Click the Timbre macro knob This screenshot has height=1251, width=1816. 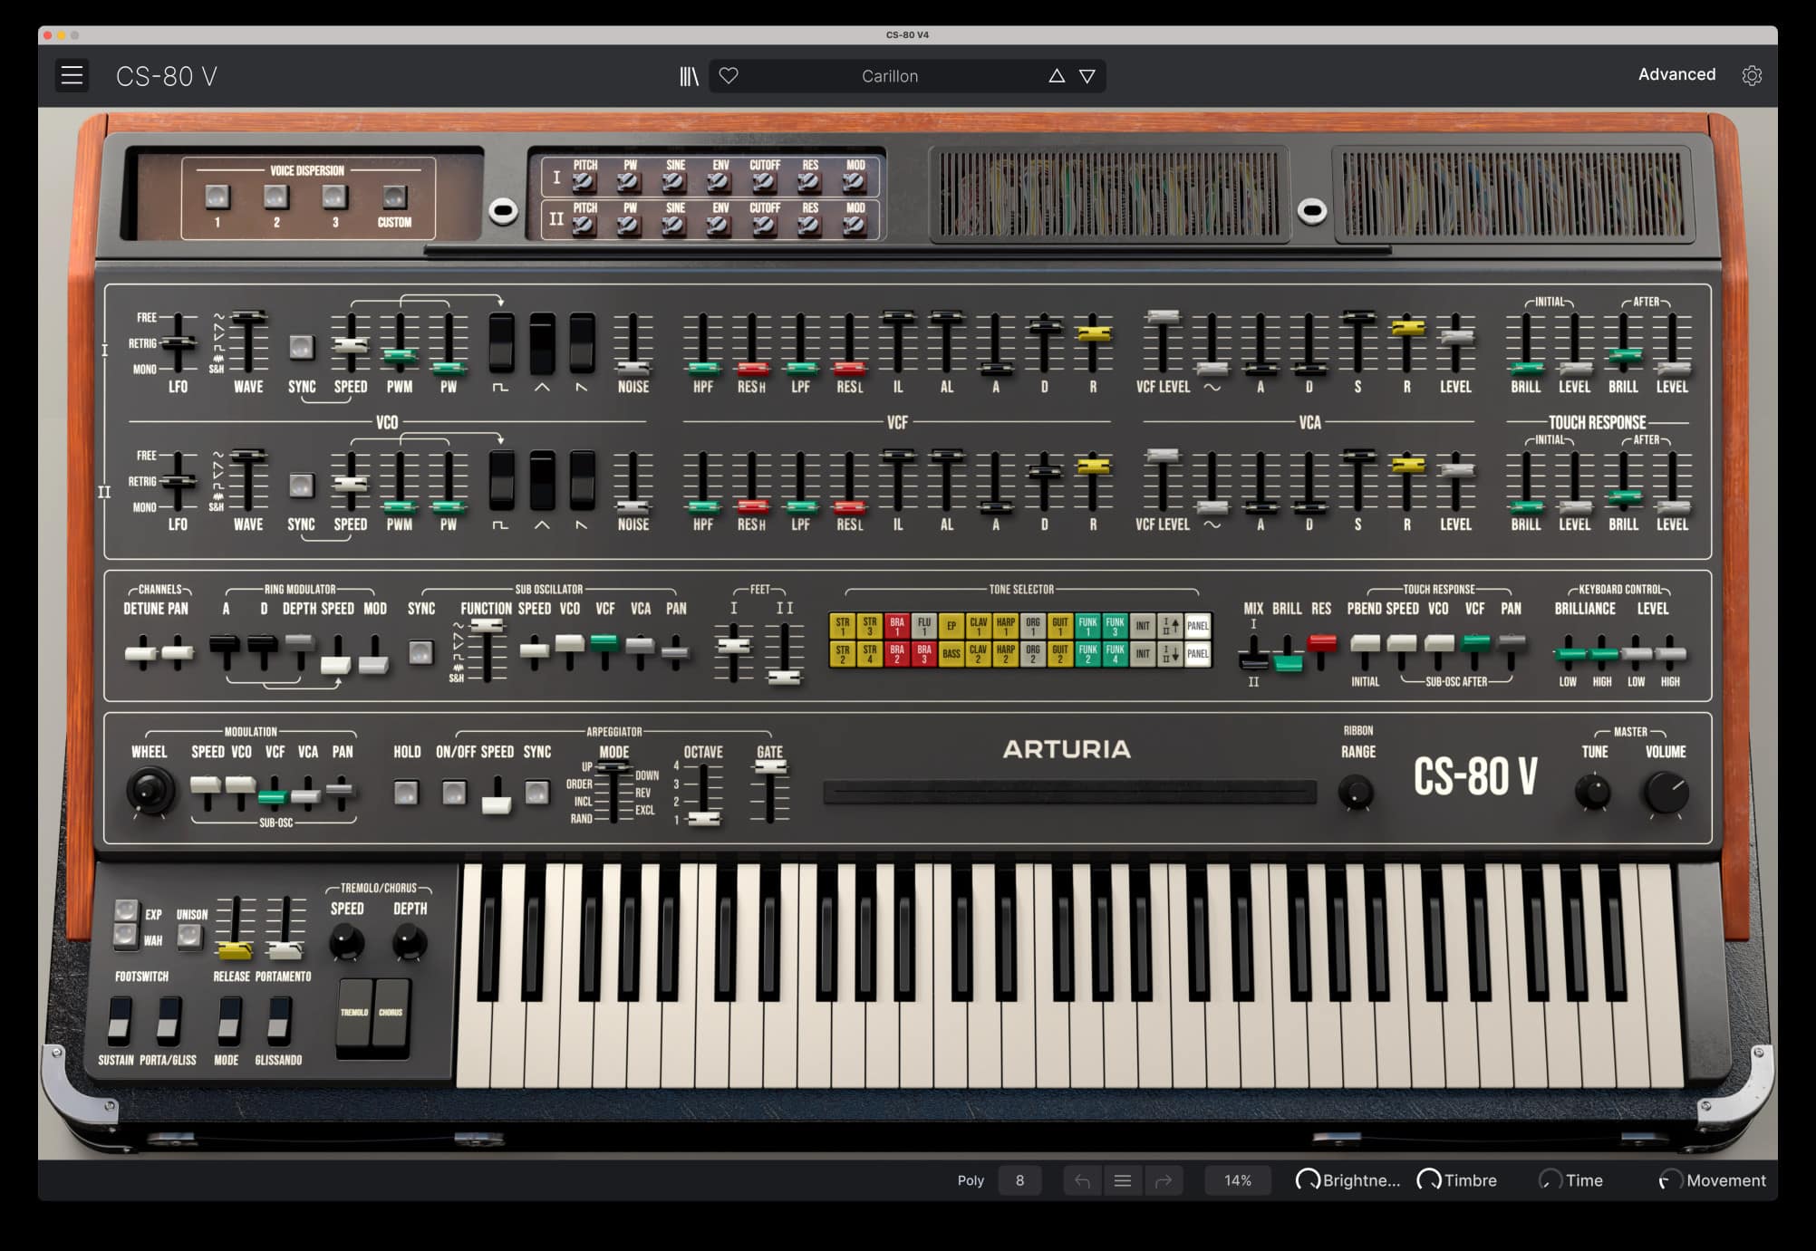(x=1428, y=1179)
